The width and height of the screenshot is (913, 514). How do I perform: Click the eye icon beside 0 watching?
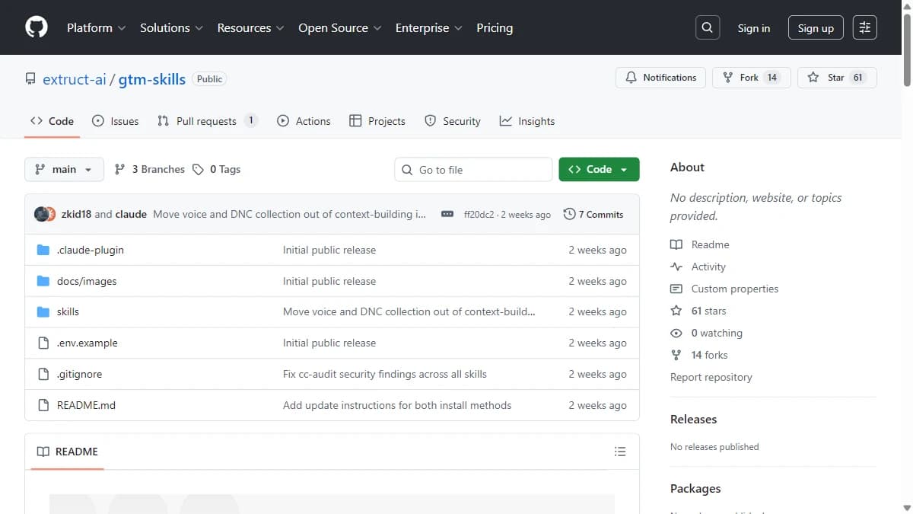click(x=676, y=333)
